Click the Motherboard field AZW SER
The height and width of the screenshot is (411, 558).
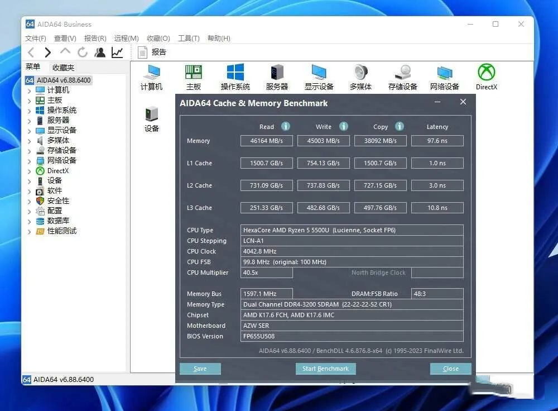tap(352, 326)
